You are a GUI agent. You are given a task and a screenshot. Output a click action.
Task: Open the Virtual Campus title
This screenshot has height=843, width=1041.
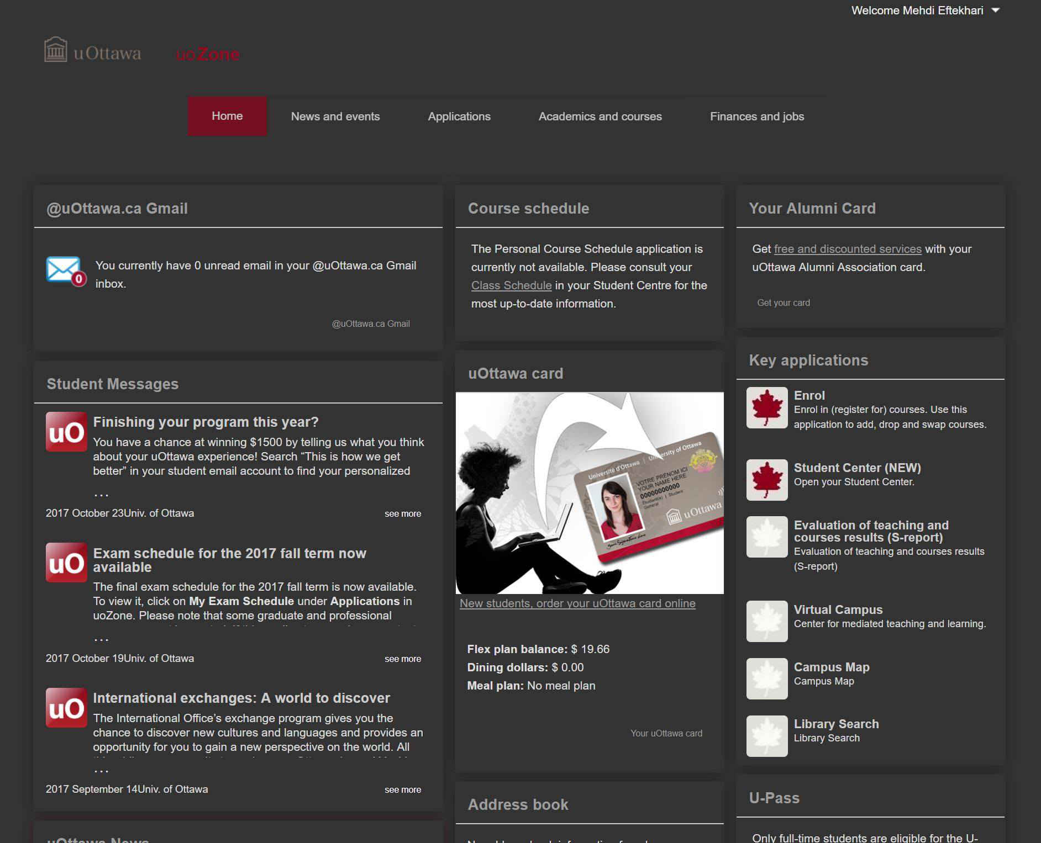point(838,610)
